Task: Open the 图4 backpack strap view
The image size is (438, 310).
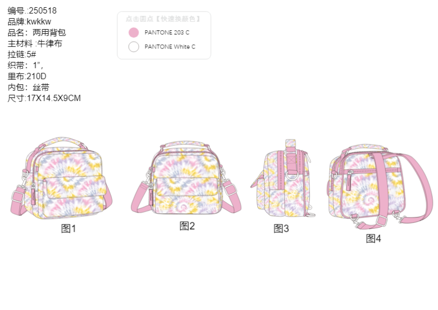Action: (x=380, y=187)
